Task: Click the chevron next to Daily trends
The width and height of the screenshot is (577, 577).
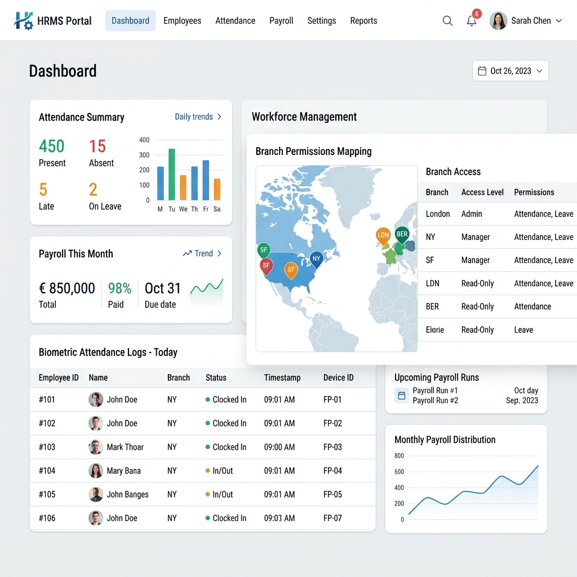Action: click(x=219, y=117)
